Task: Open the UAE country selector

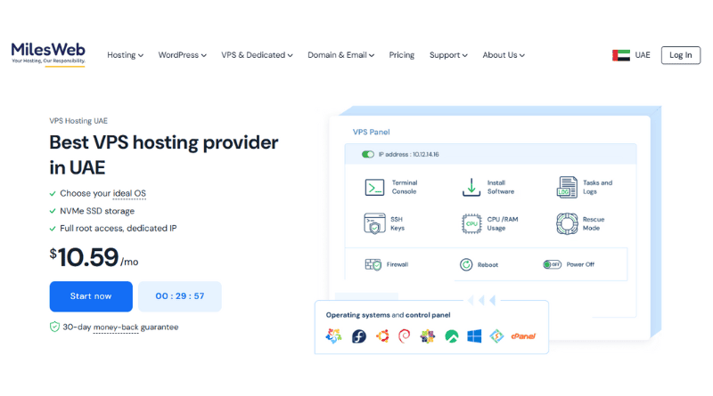Action: point(631,55)
